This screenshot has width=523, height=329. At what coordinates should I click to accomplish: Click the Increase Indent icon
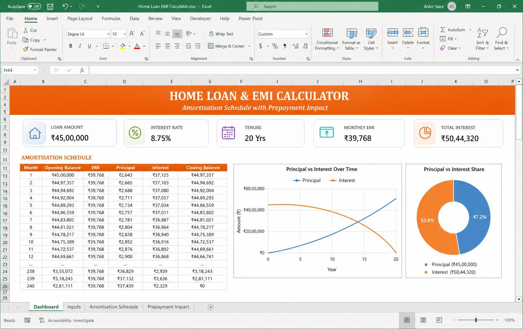pyautogui.click(x=198, y=46)
